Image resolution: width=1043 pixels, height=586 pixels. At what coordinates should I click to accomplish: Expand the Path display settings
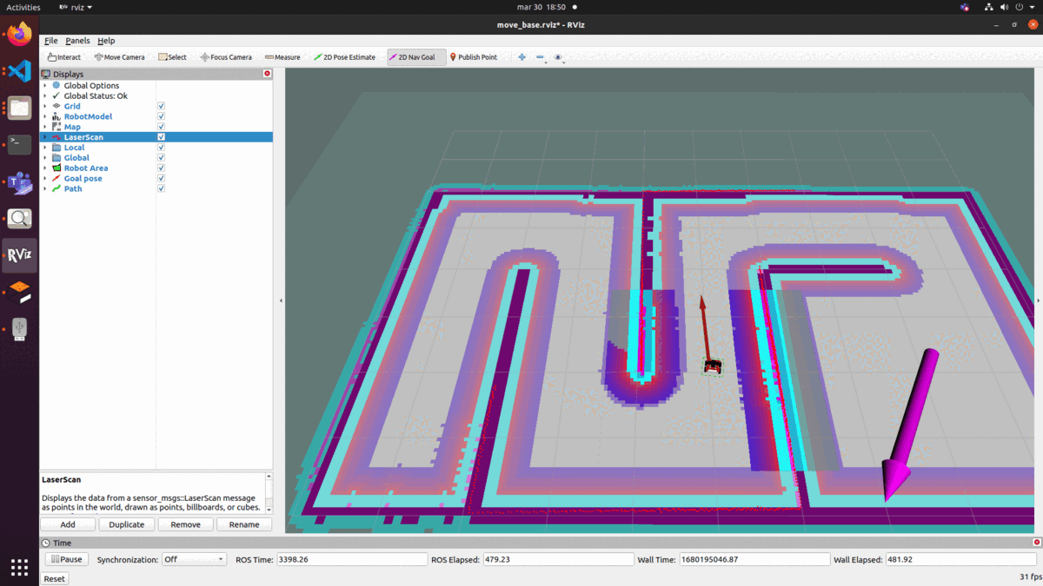click(45, 188)
